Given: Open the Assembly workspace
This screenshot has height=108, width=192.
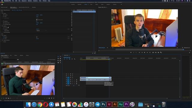Looking at the screenshot, I should point(79,4).
